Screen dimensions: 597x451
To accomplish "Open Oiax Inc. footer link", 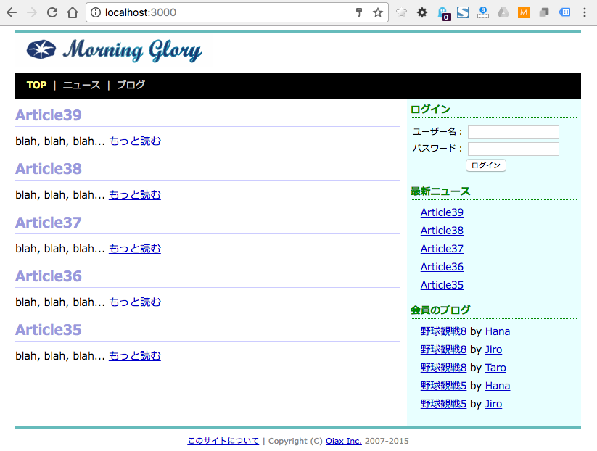I will (343, 441).
